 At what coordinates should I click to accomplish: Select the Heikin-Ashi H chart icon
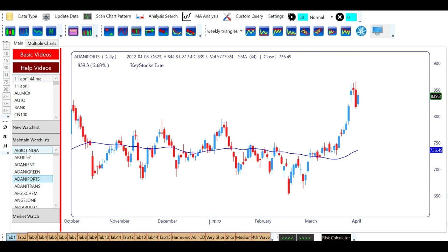pos(51,31)
